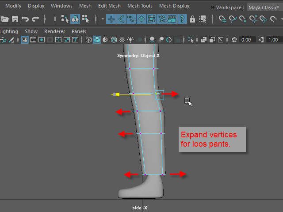The image size is (283, 212).
Task: Expand the hidden menus double chevron
Action: pyautogui.click(x=213, y=7)
